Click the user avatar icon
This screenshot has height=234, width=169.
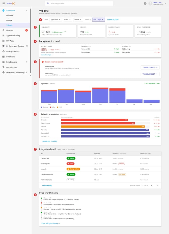pyautogui.click(x=150, y=4)
